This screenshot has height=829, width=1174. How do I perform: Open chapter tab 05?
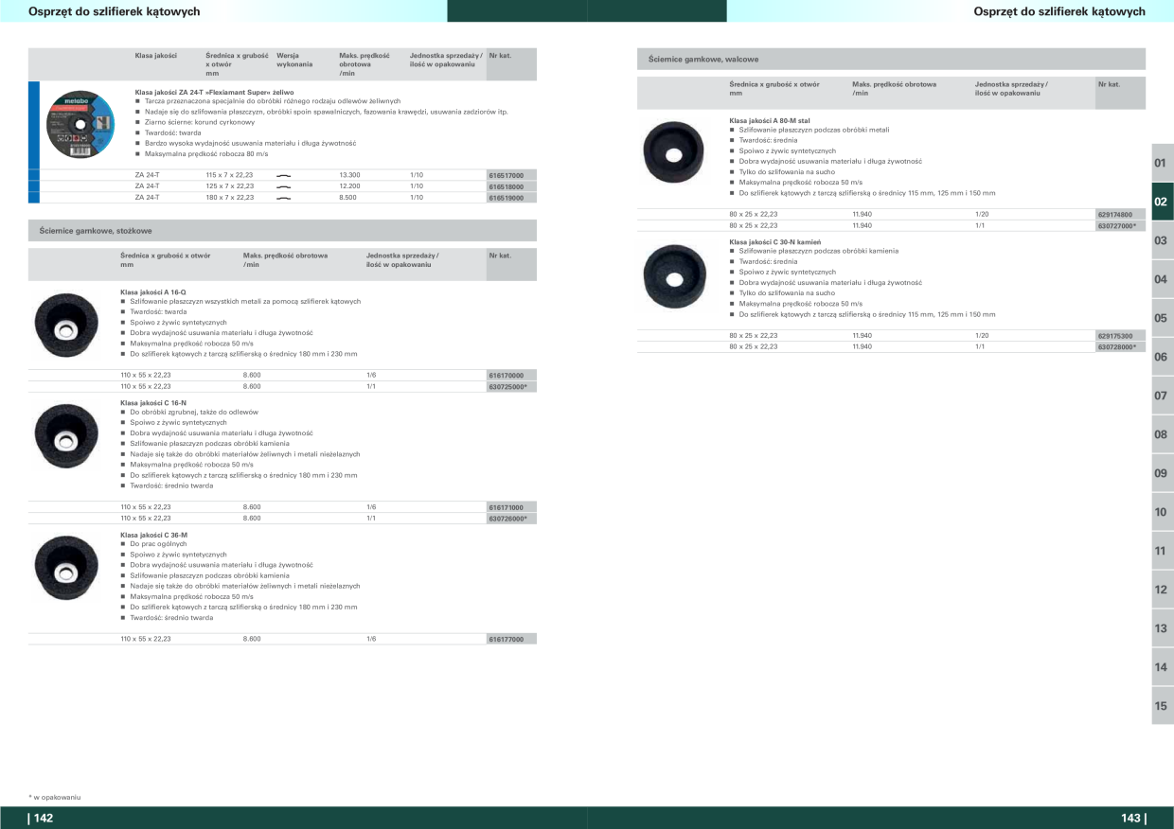(x=1162, y=318)
